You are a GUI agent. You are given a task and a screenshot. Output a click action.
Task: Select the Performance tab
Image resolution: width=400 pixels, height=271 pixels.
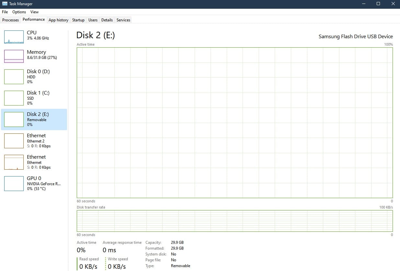coord(34,19)
